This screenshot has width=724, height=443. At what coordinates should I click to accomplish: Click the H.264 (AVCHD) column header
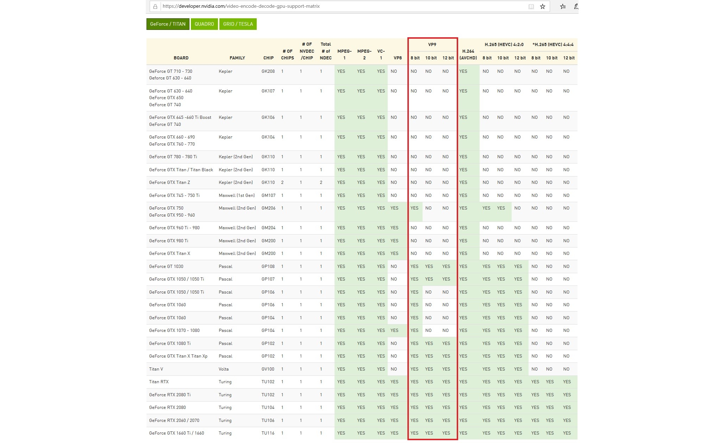[468, 54]
